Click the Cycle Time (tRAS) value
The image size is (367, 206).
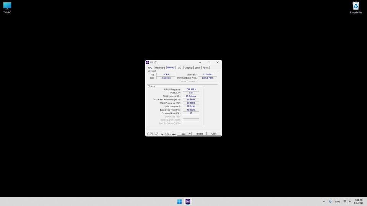click(x=191, y=106)
